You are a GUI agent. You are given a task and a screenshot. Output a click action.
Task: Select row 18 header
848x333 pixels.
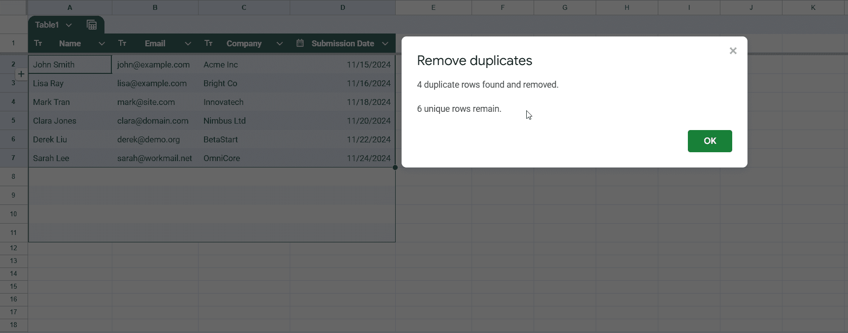click(x=13, y=325)
